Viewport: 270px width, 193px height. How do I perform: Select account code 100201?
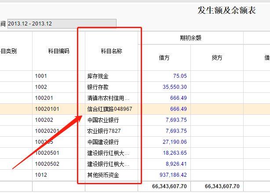pos(44,98)
